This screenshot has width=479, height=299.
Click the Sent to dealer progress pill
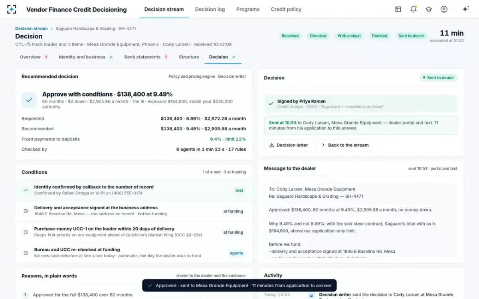pyautogui.click(x=411, y=36)
